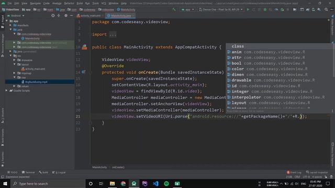Expand the manifests folder

[10, 25]
